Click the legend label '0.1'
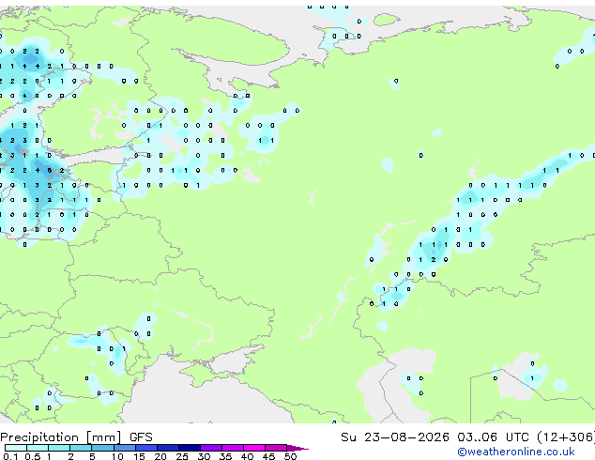Viewport: 595px width, 460px height. (10, 456)
